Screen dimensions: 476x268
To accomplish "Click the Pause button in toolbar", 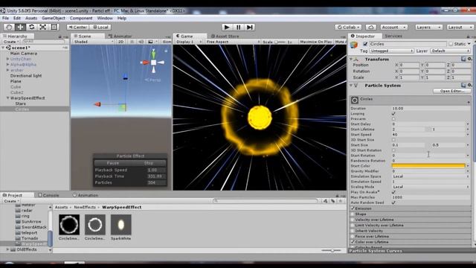I will coord(238,27).
